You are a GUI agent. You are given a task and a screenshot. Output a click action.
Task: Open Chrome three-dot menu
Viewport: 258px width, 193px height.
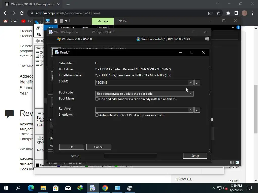[252, 13]
